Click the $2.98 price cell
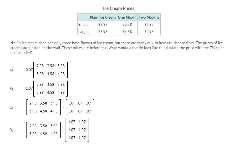 click(x=103, y=24)
